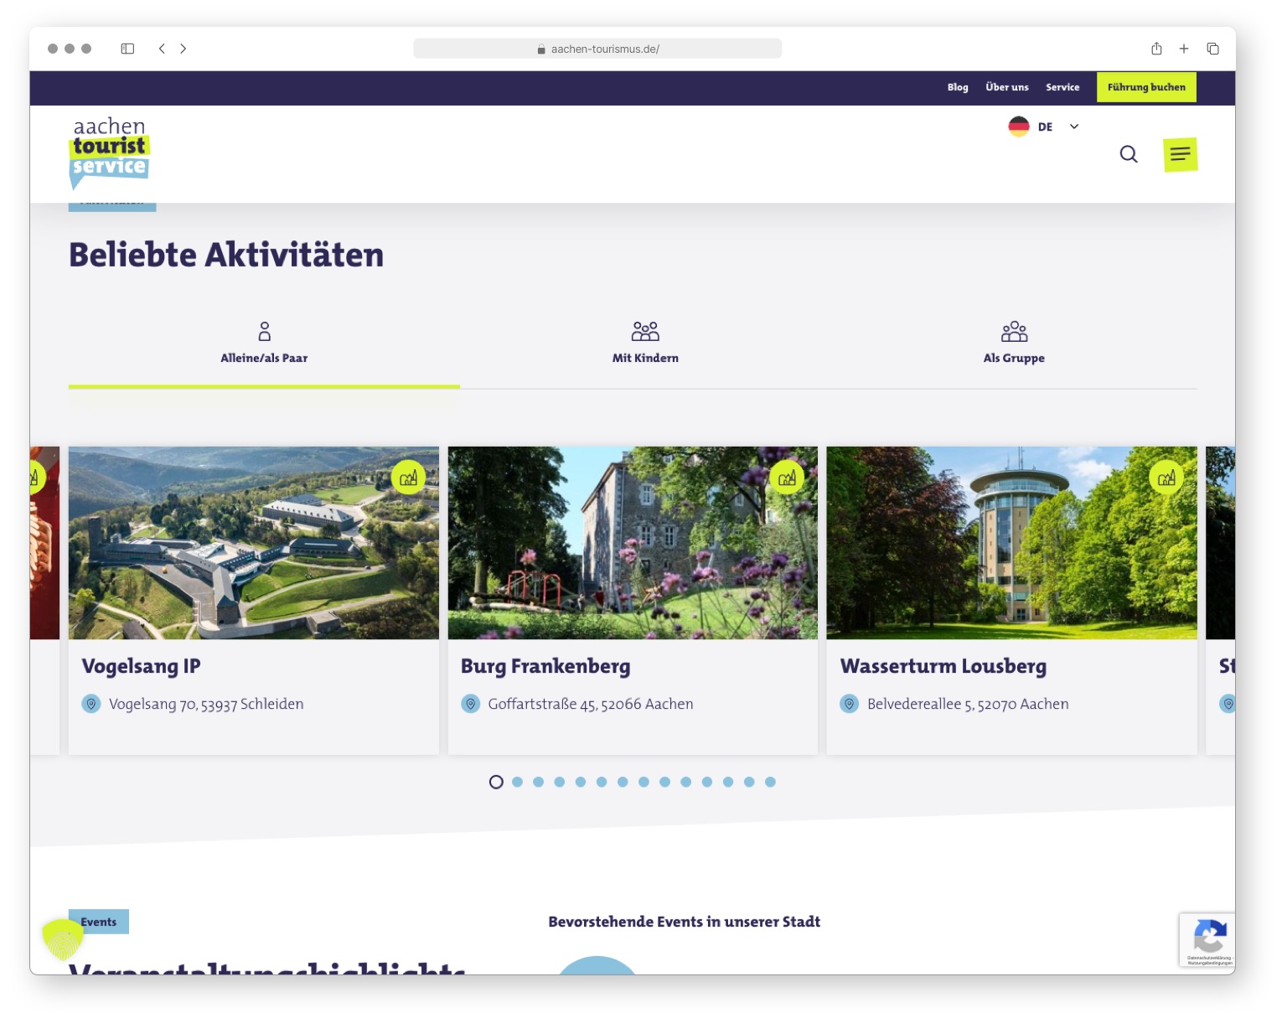The height and width of the screenshot is (1013, 1282).
Task: Jump to the sixth carousel dot
Action: pyautogui.click(x=602, y=782)
